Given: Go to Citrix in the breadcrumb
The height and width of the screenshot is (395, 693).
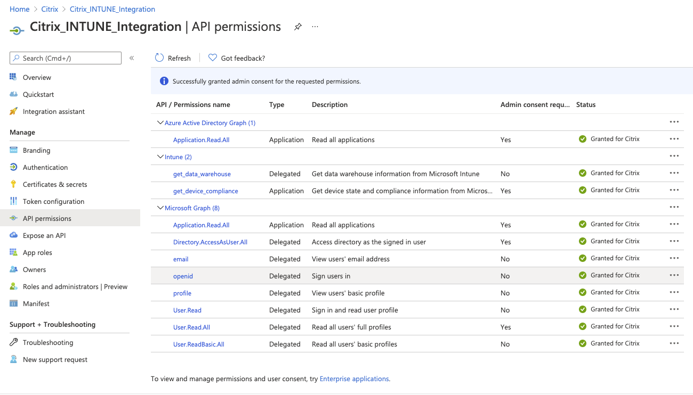Looking at the screenshot, I should pos(50,9).
